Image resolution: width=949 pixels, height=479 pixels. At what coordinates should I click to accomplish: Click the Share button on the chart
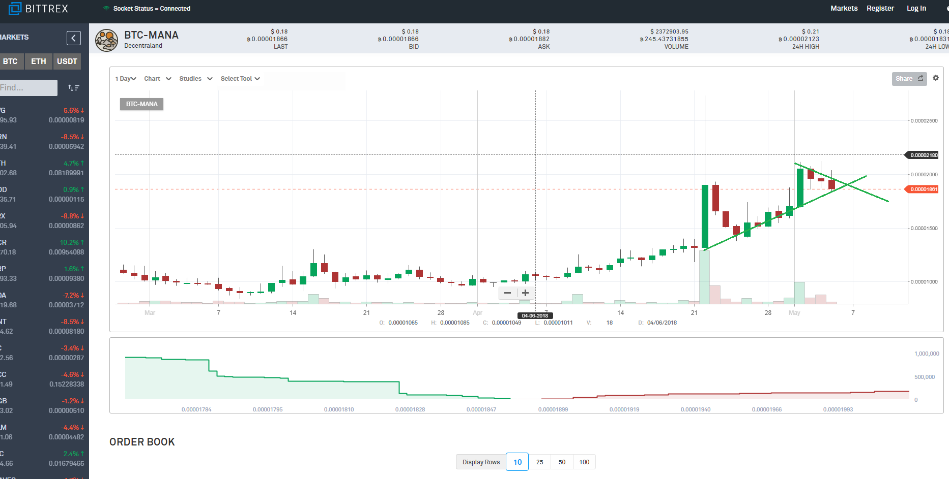pos(909,78)
